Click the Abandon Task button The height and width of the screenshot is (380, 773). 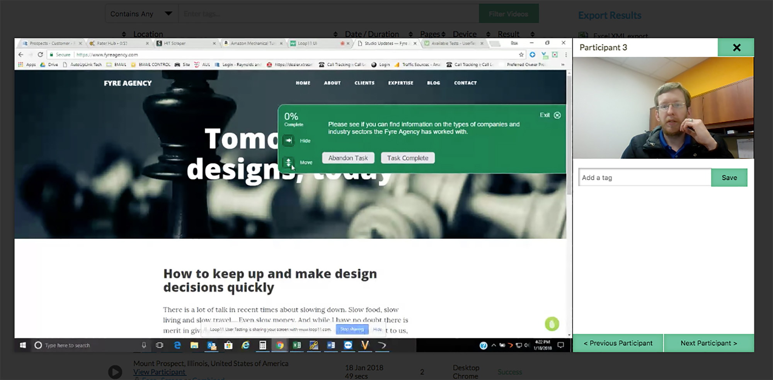pyautogui.click(x=348, y=158)
